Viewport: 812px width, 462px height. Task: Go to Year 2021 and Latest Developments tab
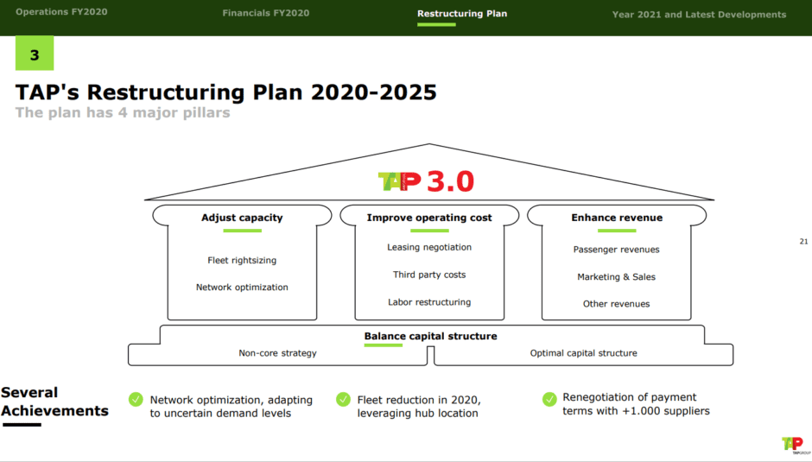(699, 15)
